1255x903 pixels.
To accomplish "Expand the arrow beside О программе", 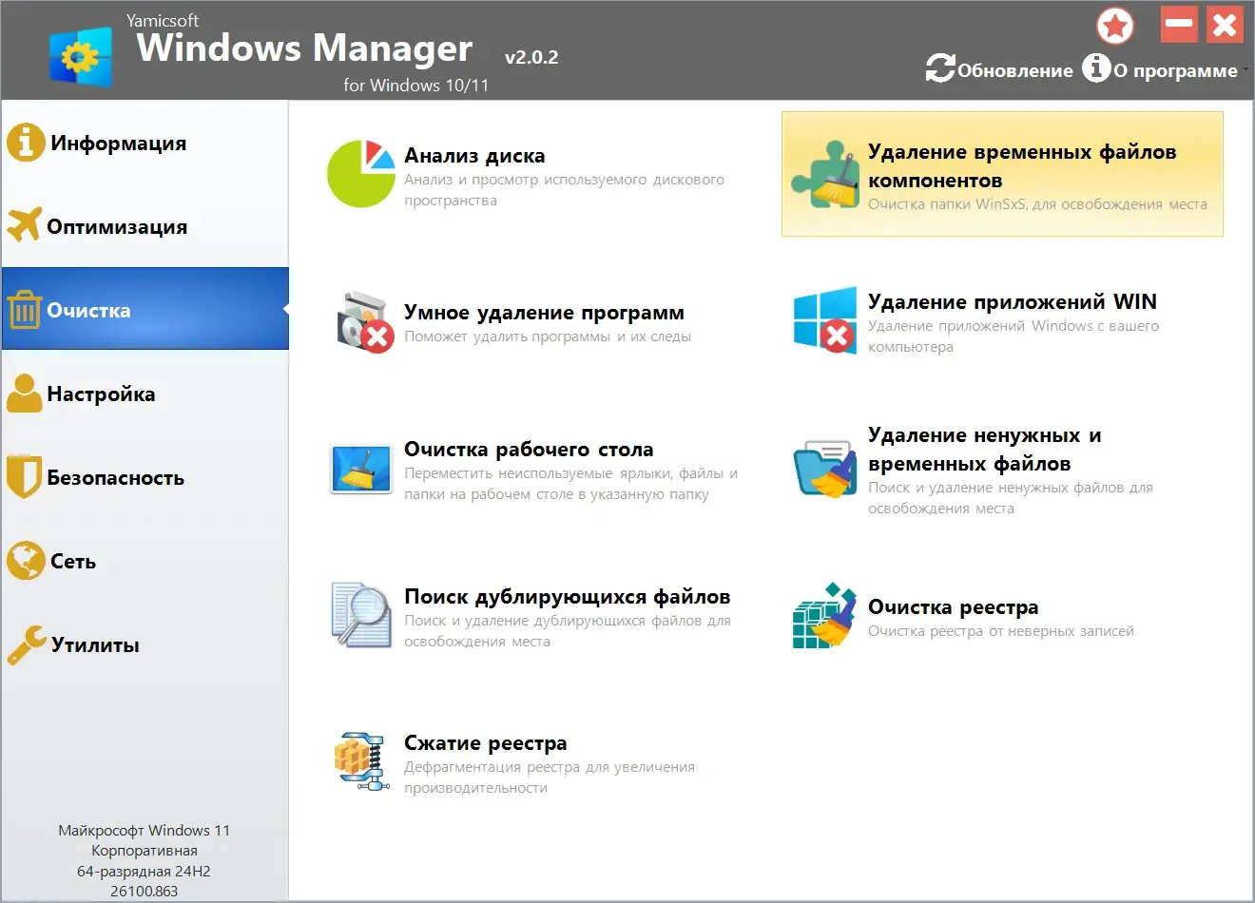I will tap(1245, 69).
